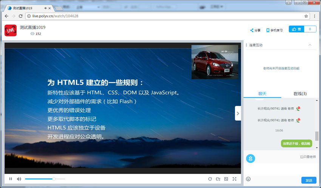Close the 测试直播1019 browser tab

click(49, 8)
